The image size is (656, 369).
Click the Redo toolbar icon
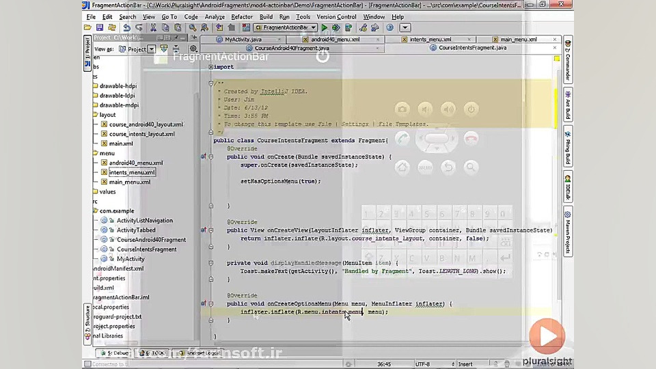tap(139, 27)
